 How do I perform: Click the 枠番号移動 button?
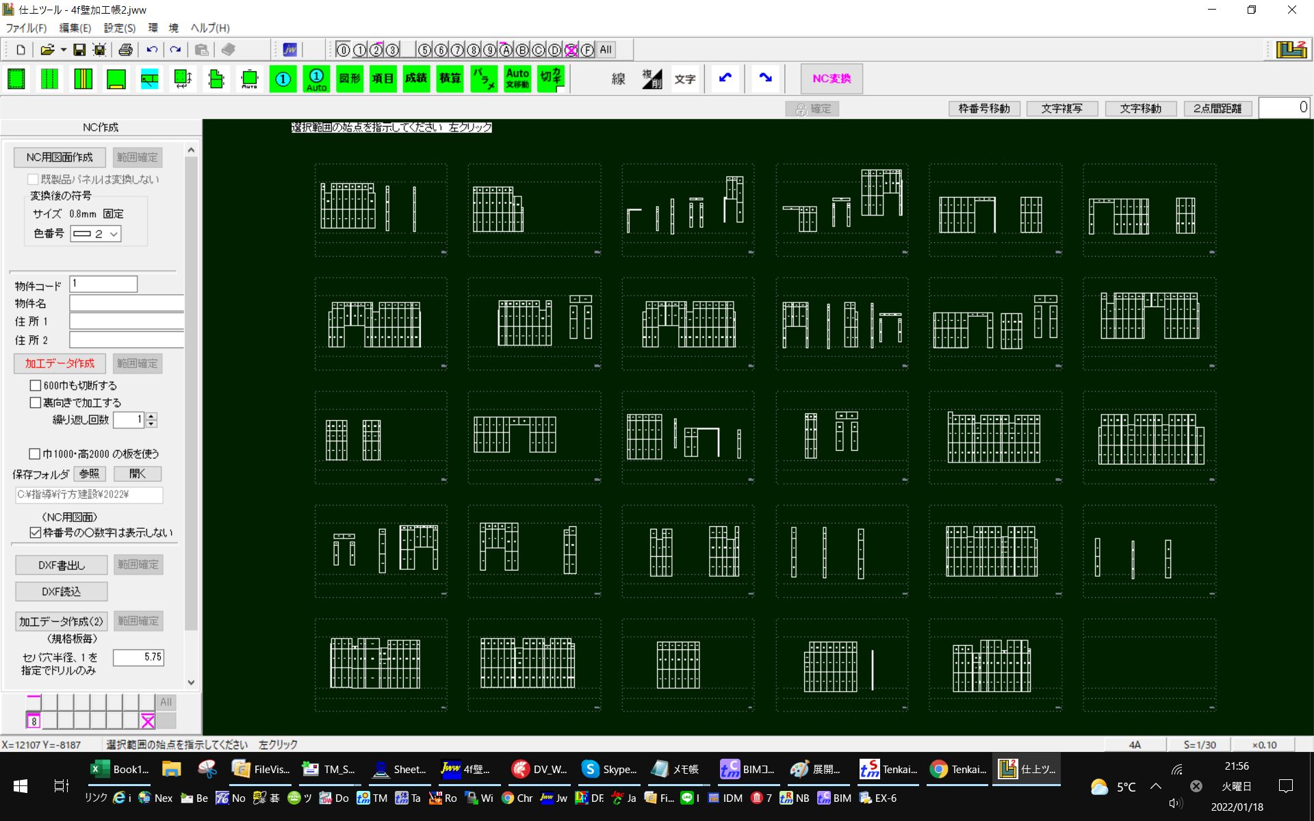pos(984,109)
